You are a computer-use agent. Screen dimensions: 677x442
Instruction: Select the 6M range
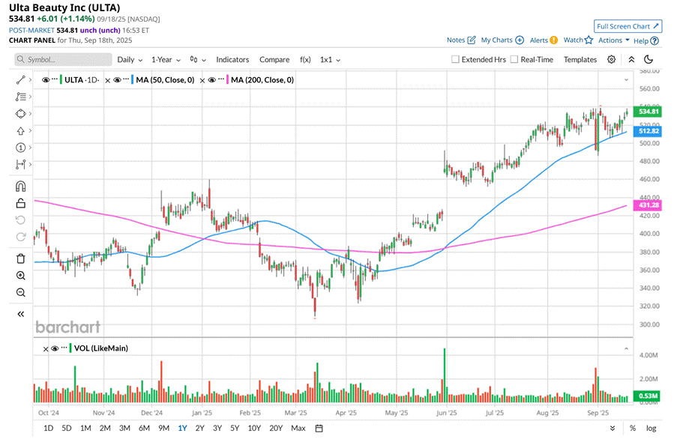point(144,429)
